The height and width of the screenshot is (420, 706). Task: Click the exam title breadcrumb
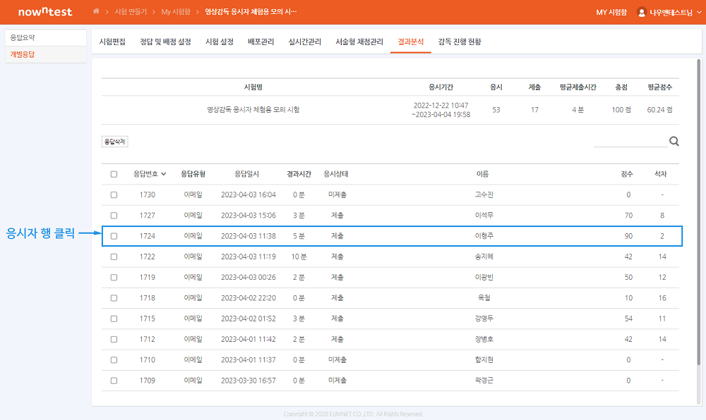point(251,12)
